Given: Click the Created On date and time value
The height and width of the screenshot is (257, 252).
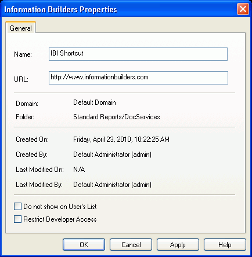Looking at the screenshot, I should tap(121, 139).
